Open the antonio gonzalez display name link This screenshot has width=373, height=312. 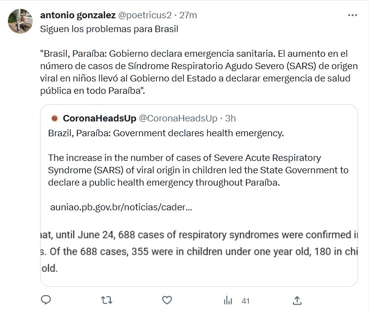(78, 15)
